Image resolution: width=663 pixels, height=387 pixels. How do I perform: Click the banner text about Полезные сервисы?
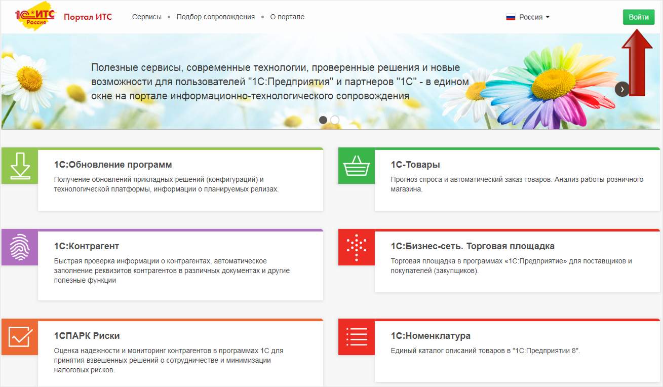point(280,82)
